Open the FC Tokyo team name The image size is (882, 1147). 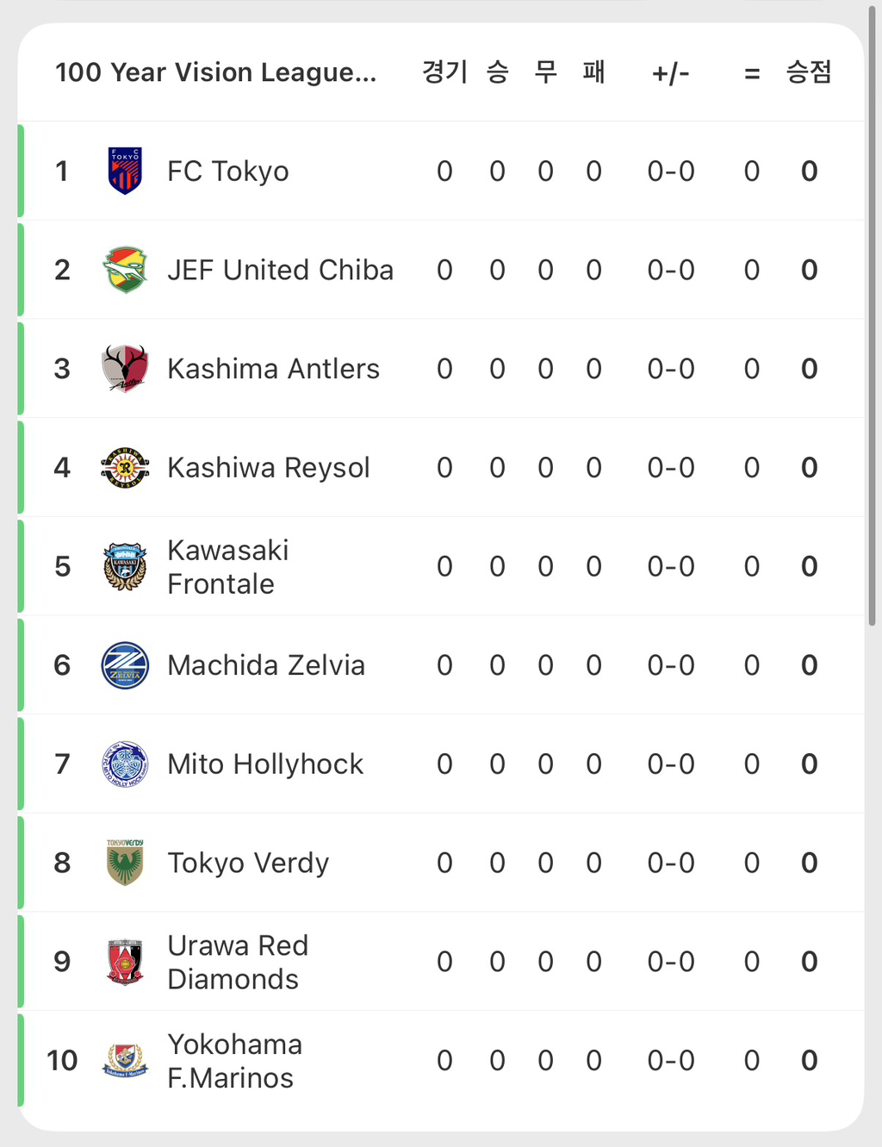(228, 171)
